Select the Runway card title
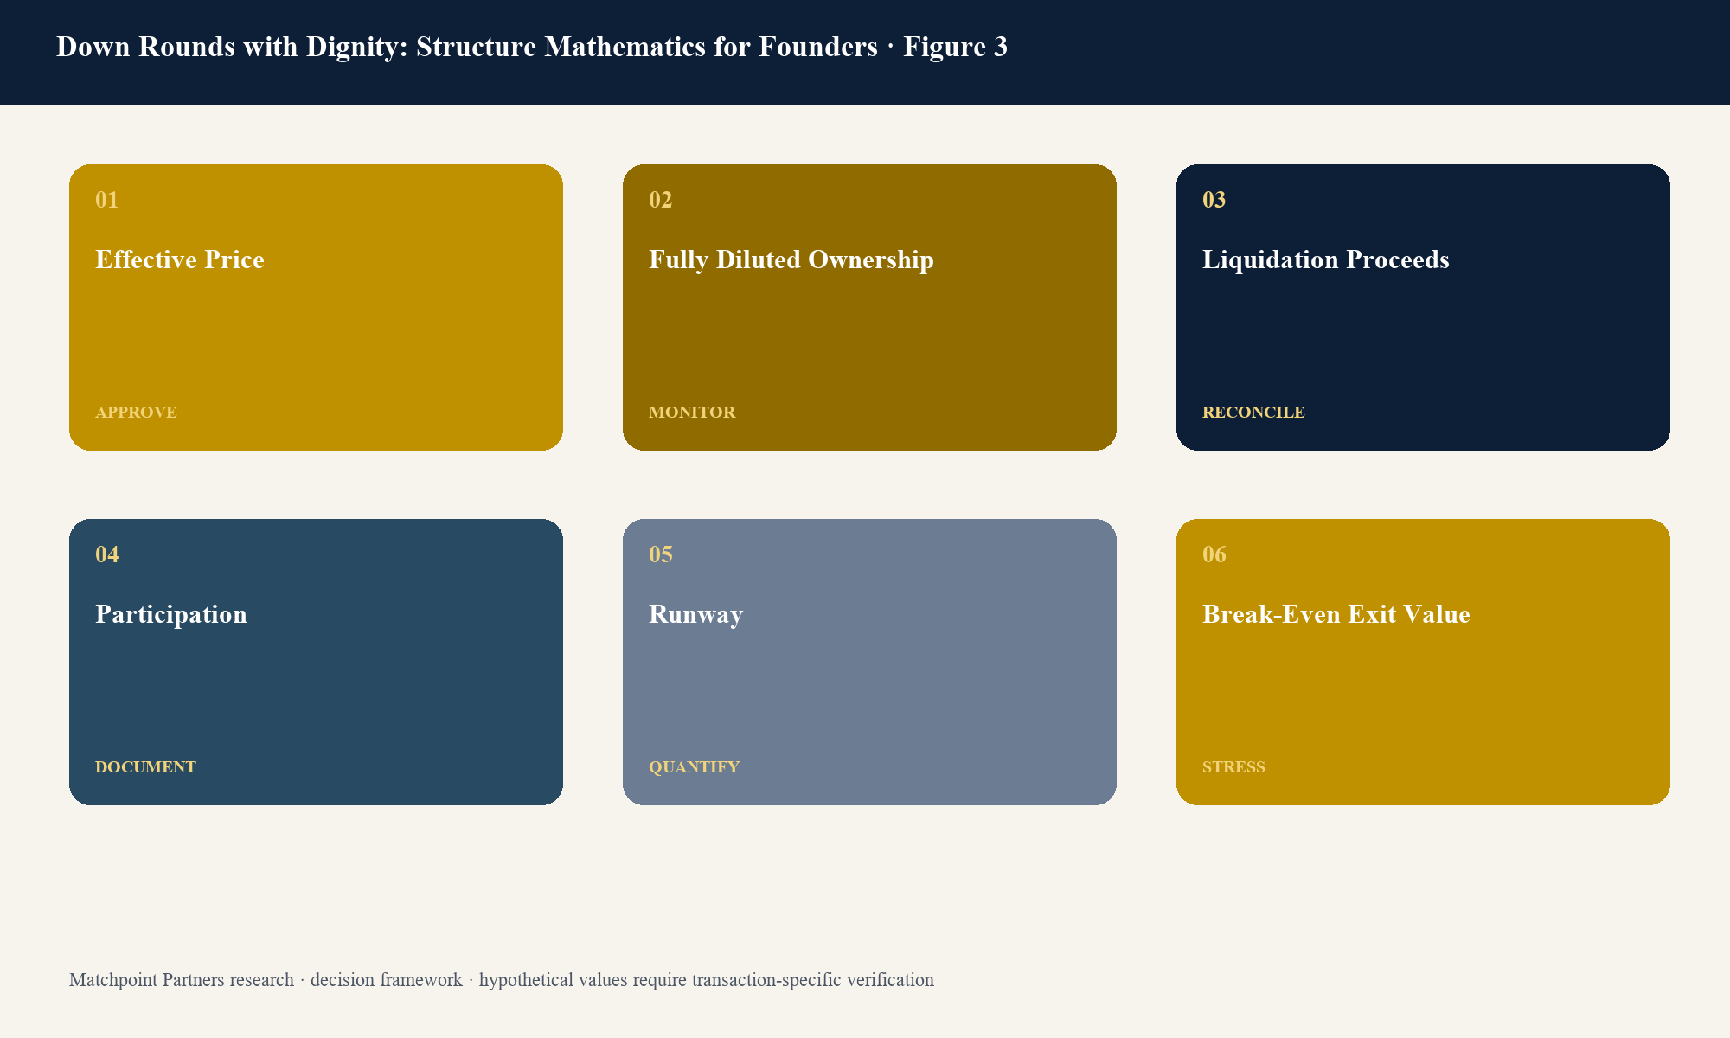The width and height of the screenshot is (1730, 1038). click(696, 615)
